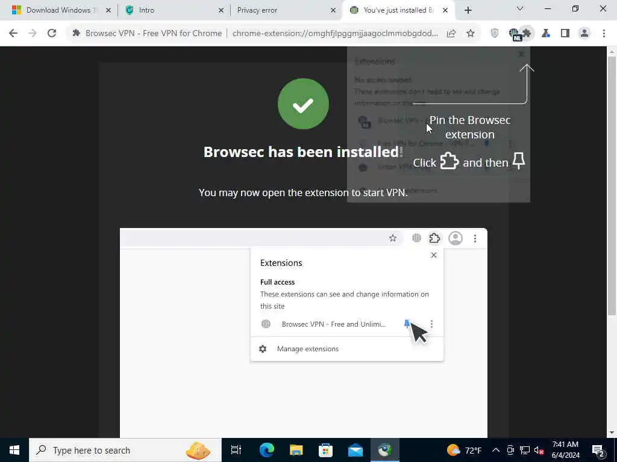Open Task View from the taskbar

tap(236, 450)
